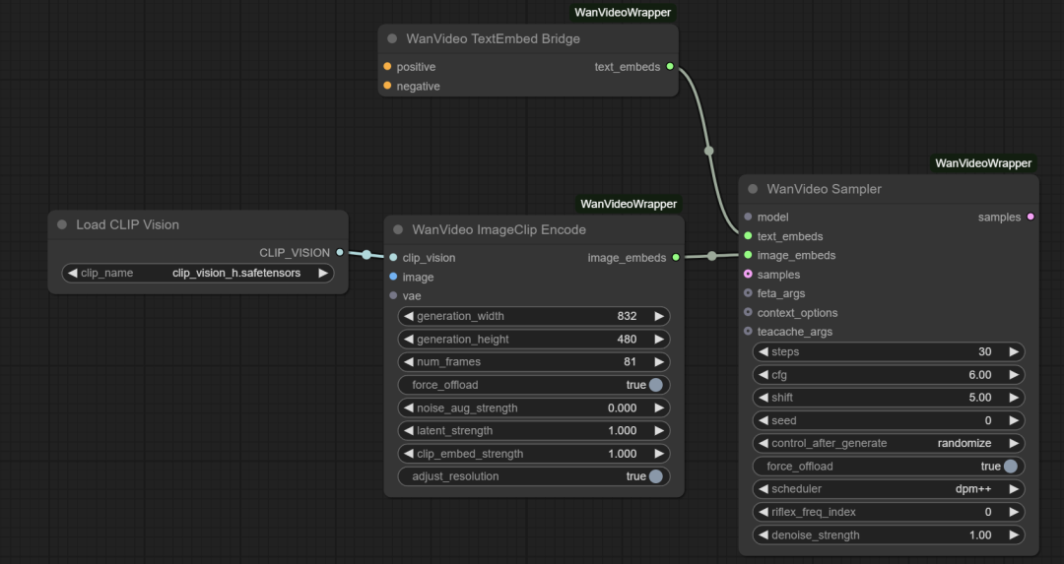Collapse the WanVideo Sampler node via its dot
This screenshot has width=1064, height=564.
click(x=753, y=189)
